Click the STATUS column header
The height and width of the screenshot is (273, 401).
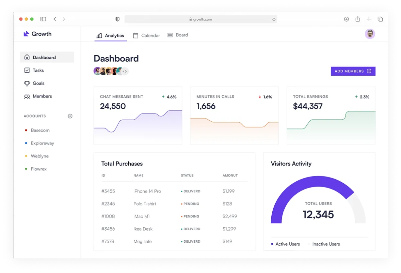coord(187,175)
